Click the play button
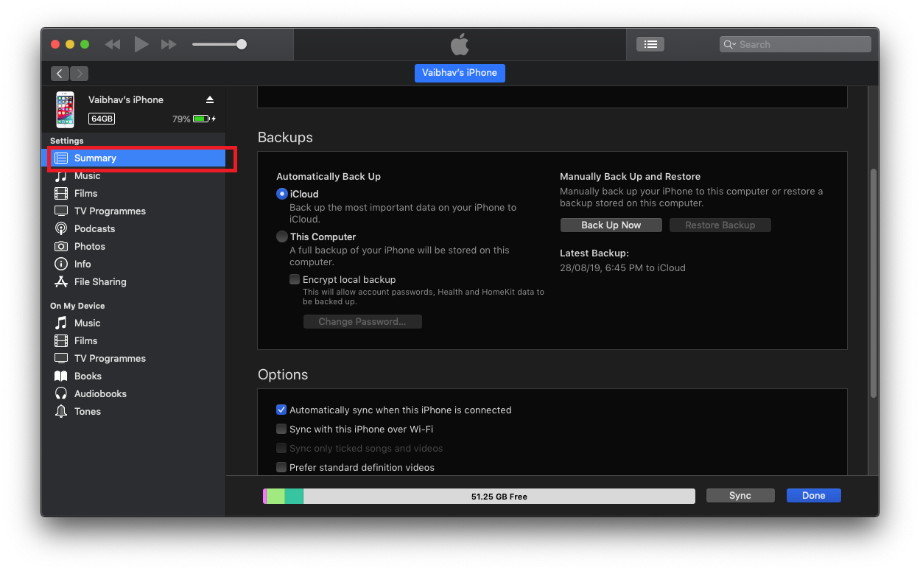920x571 pixels. click(x=141, y=44)
